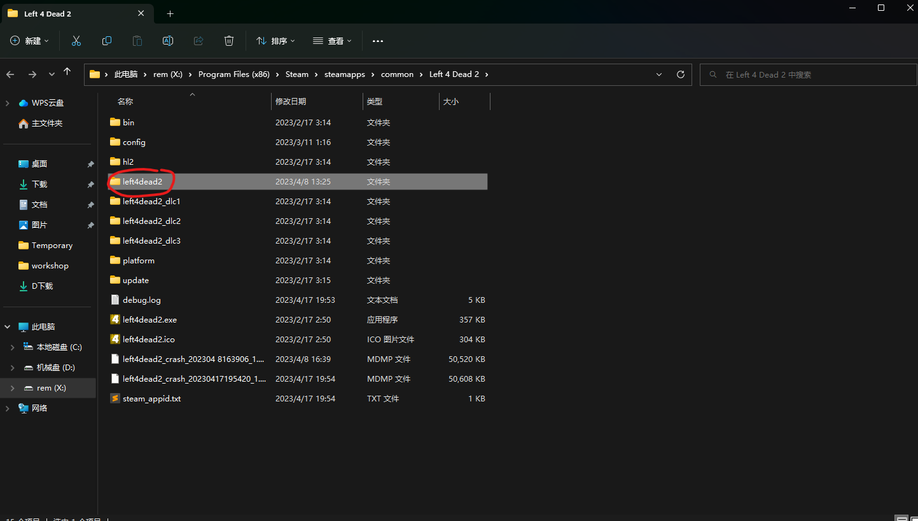Sort by the 类型 type column header

pyautogui.click(x=401, y=102)
